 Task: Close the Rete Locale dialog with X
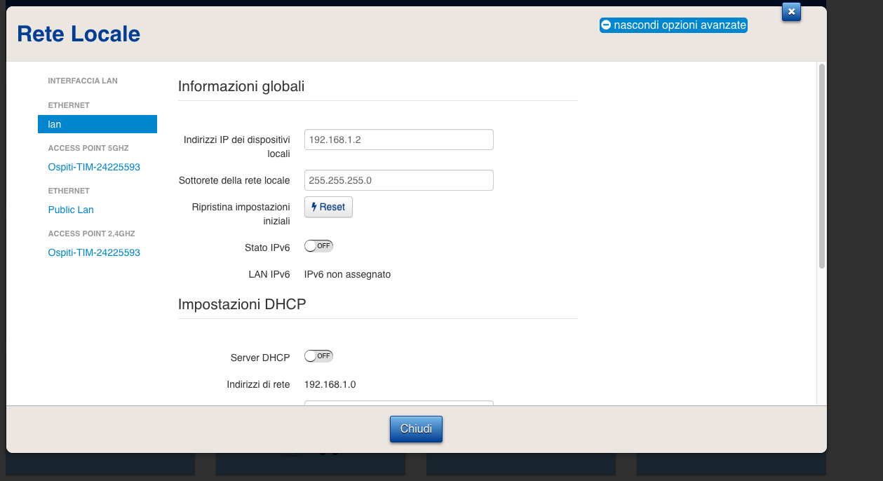791,12
